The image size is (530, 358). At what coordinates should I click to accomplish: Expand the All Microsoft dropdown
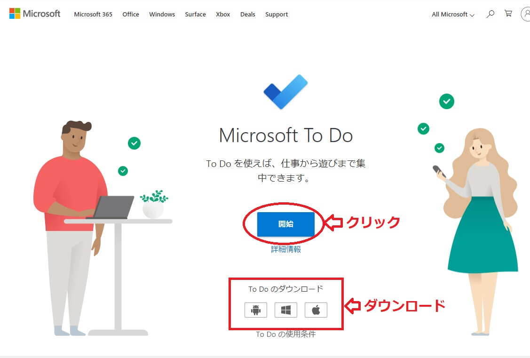(x=453, y=15)
